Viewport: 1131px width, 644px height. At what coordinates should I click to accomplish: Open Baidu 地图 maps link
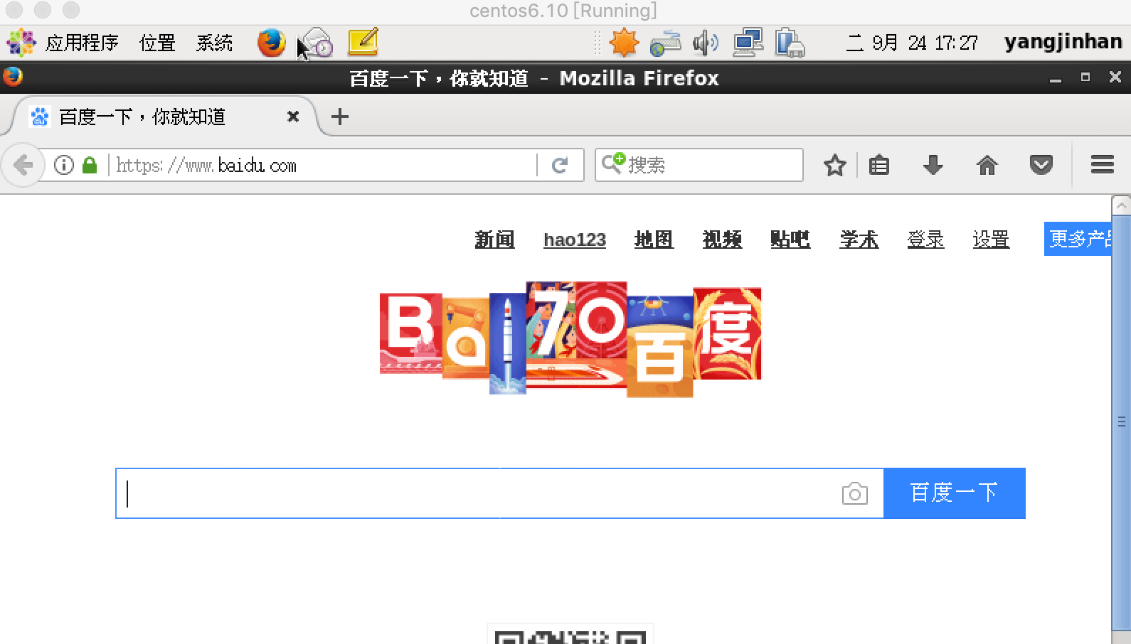[654, 240]
